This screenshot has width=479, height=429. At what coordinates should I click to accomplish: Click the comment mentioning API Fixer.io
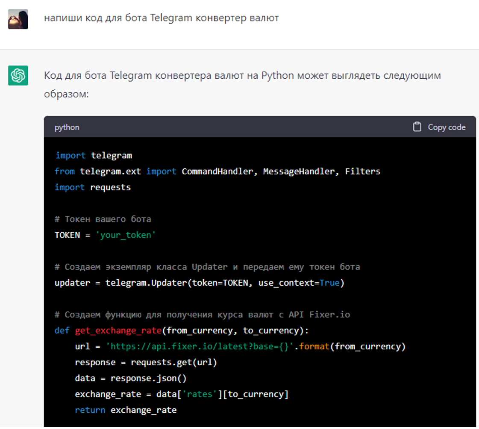(x=202, y=314)
